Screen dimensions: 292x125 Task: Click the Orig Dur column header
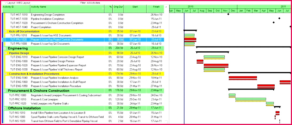pyautogui.click(x=118, y=9)
